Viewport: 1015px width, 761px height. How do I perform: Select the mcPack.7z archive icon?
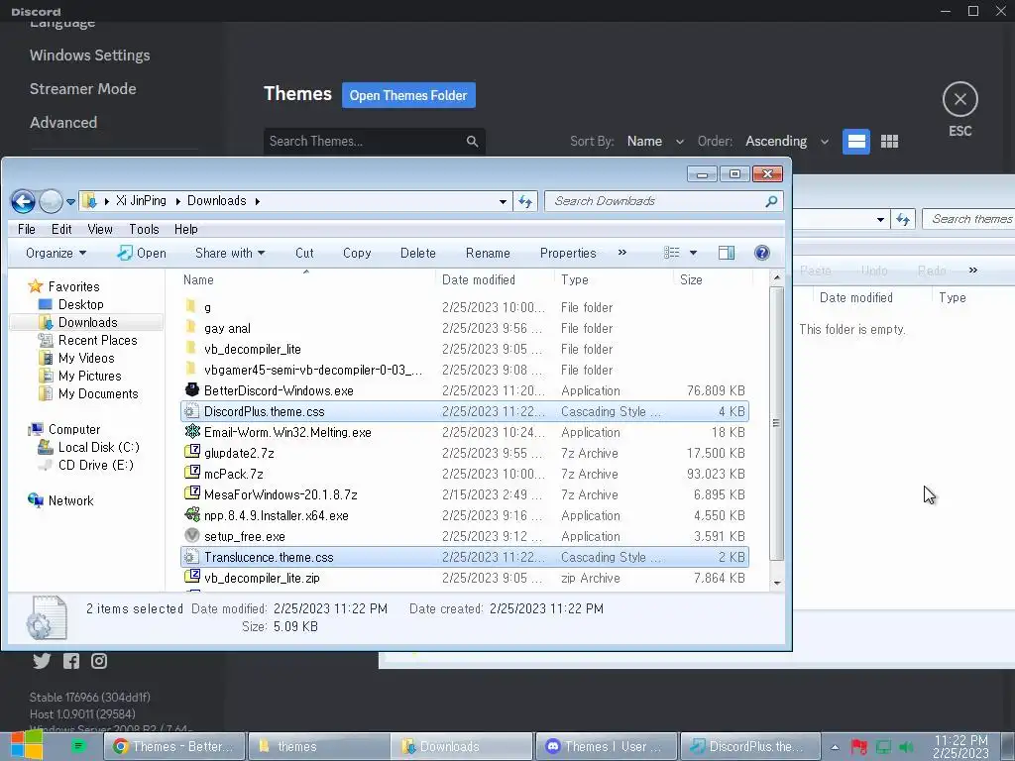pos(191,473)
